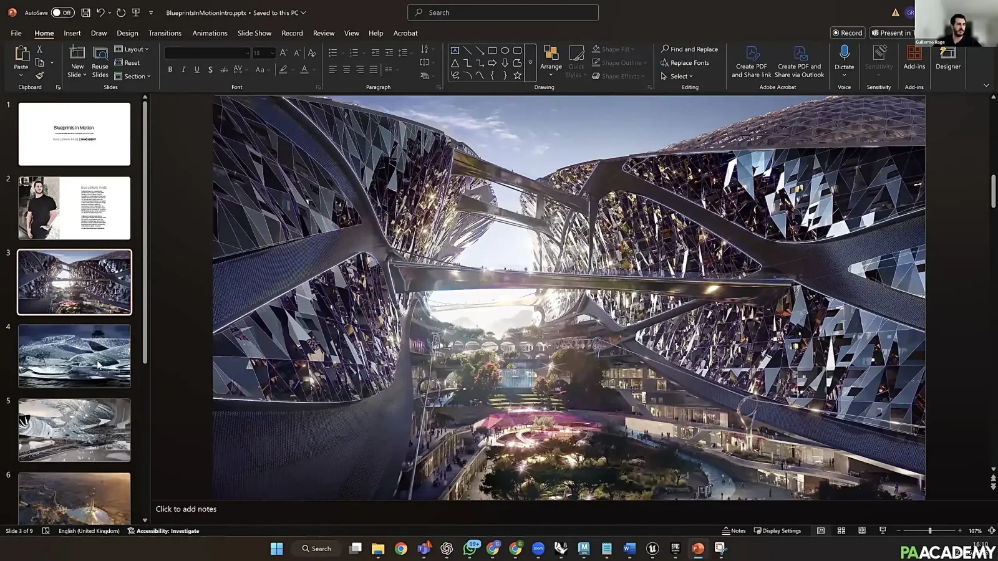Viewport: 998px width, 561px height.
Task: Switch to the Slide Show tab
Action: click(254, 33)
